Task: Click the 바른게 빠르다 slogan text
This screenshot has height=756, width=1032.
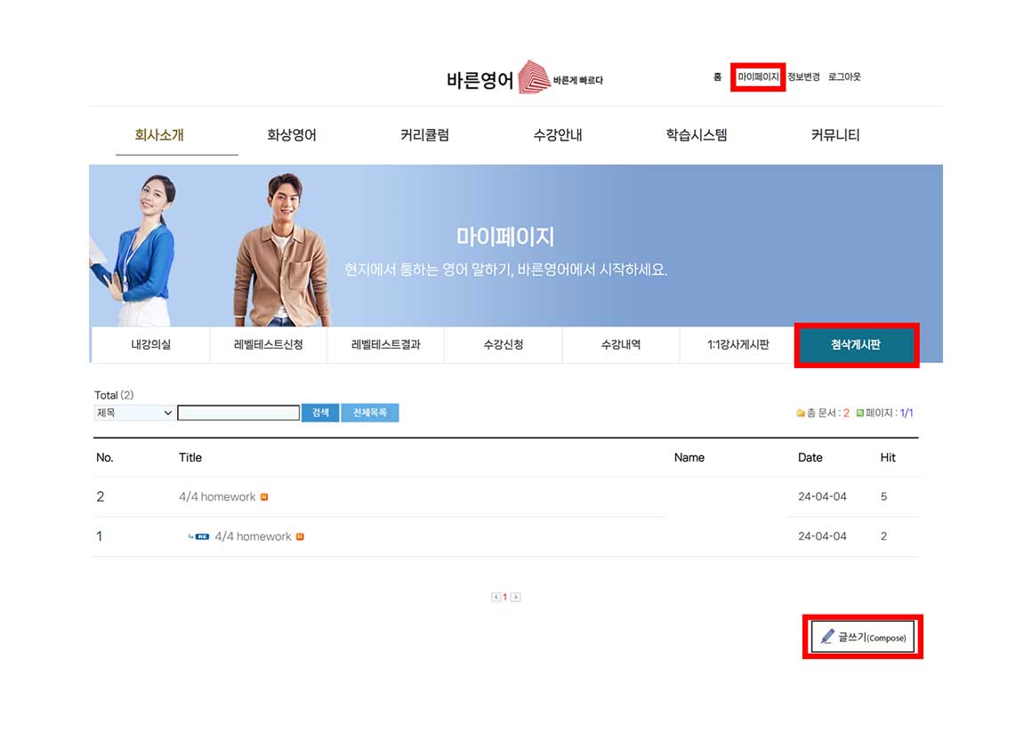Action: click(x=578, y=80)
